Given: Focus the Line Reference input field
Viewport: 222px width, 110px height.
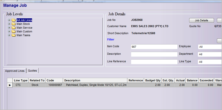Looking at the screenshot, I should tap(154, 62).
